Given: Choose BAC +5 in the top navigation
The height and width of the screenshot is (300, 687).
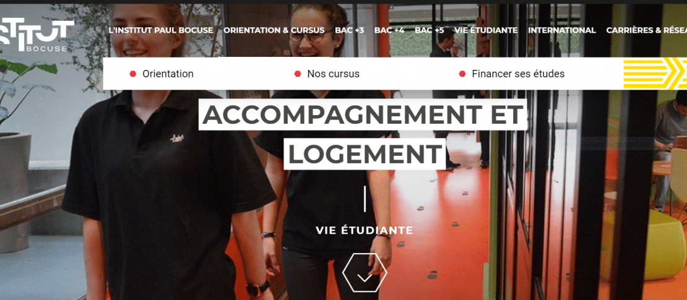Looking at the screenshot, I should (x=430, y=30).
